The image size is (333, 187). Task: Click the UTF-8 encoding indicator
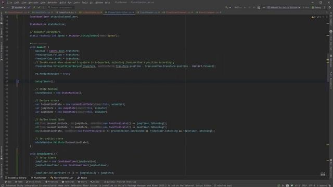tap(312, 185)
